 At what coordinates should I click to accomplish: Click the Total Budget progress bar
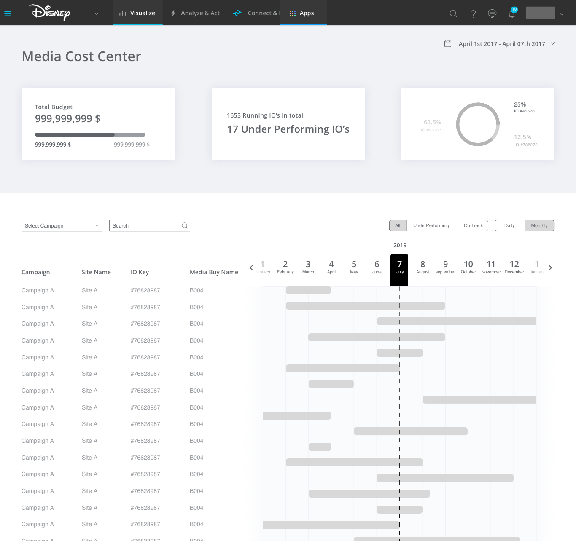click(90, 135)
